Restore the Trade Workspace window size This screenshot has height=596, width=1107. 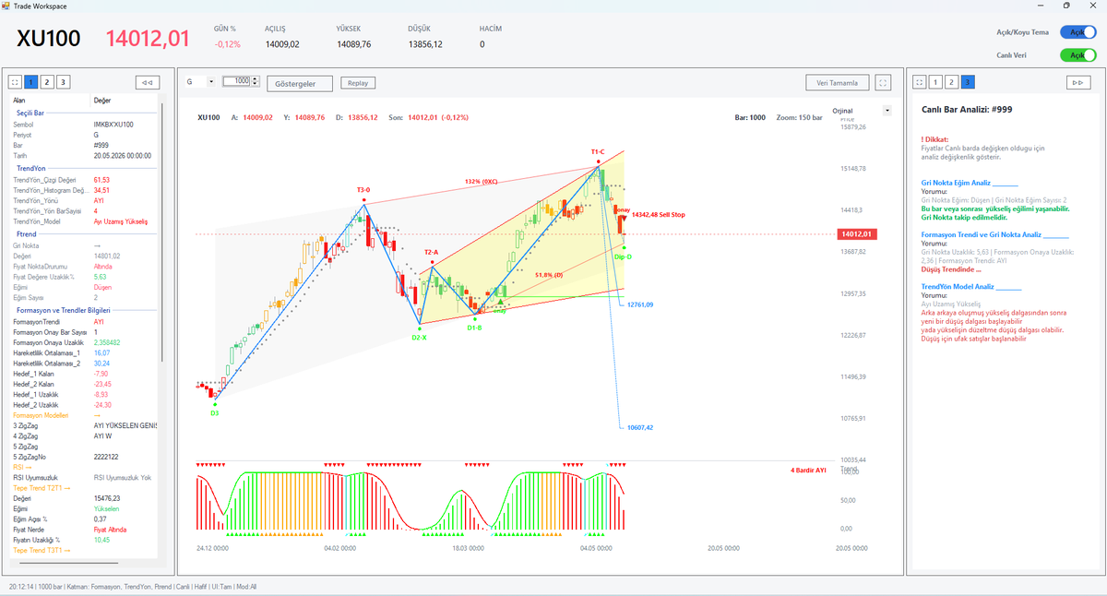[1066, 6]
